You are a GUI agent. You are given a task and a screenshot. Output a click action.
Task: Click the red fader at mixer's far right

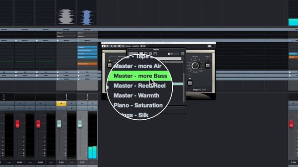(x=291, y=124)
